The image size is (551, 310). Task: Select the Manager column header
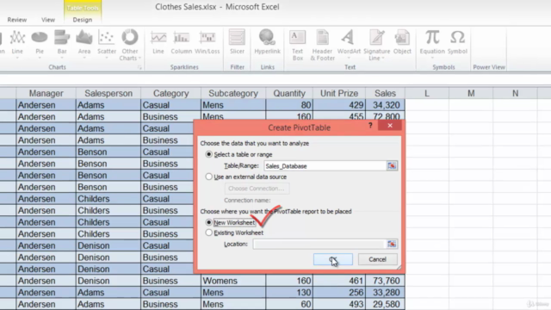(x=46, y=93)
